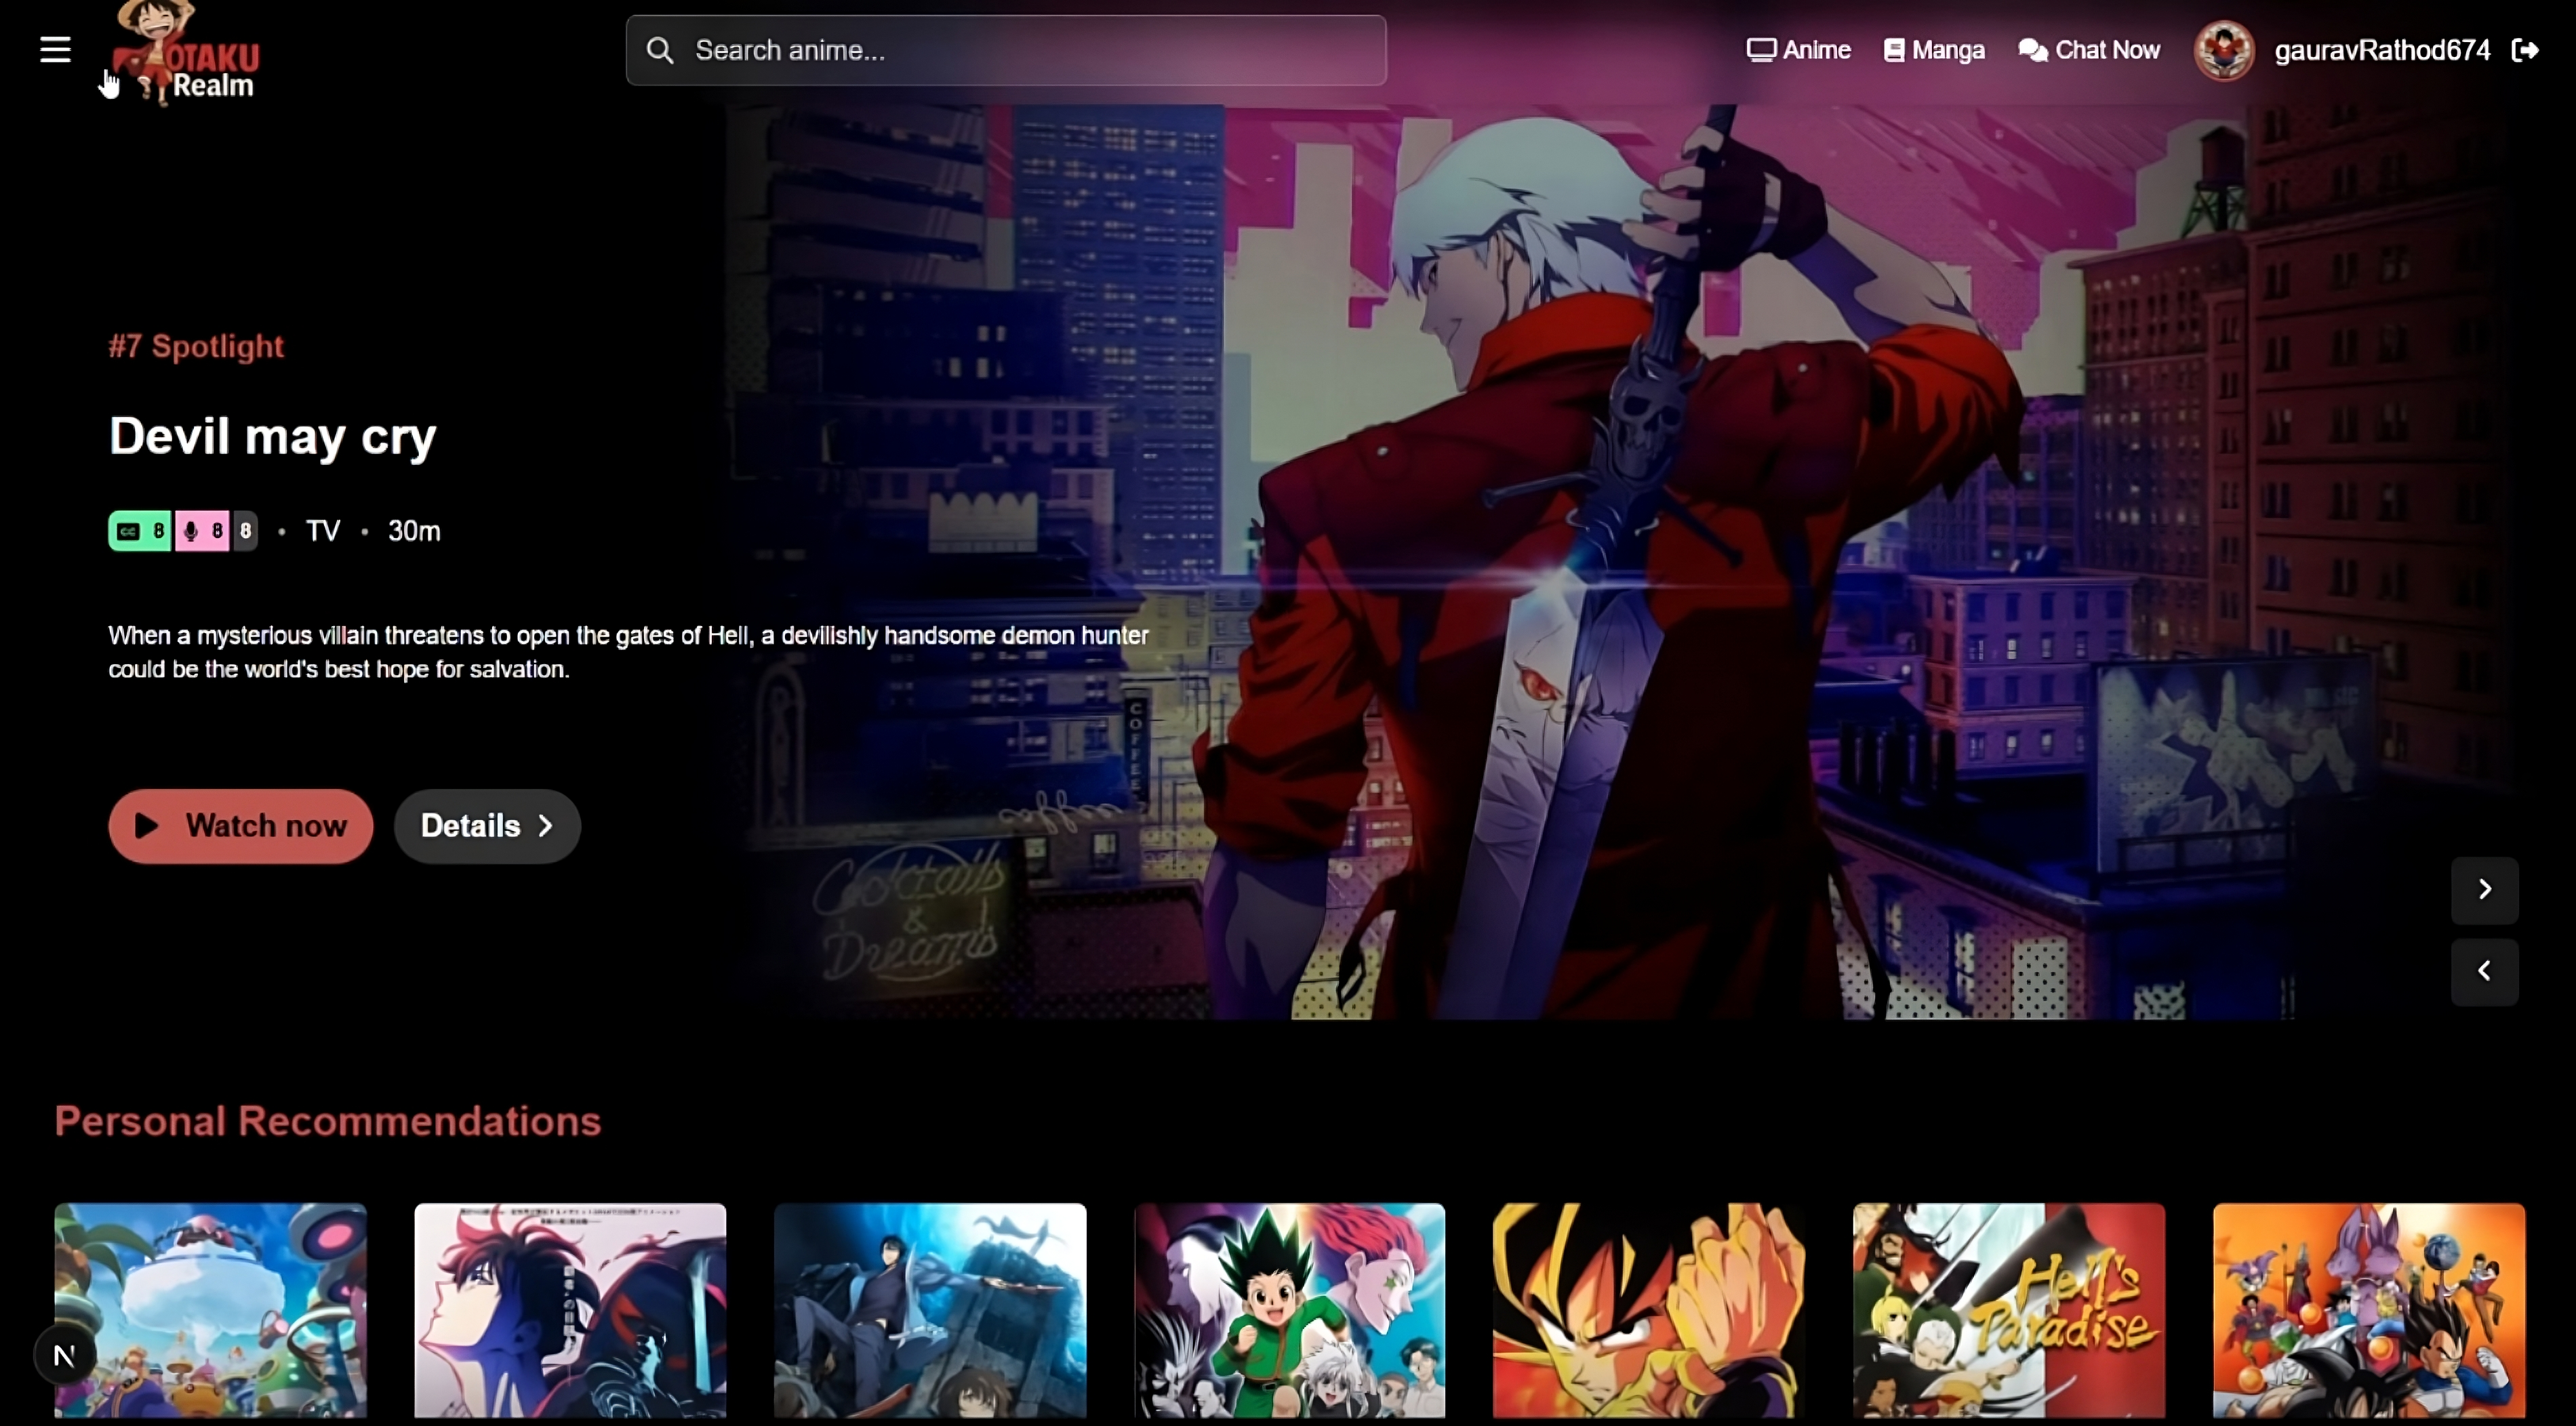Open the Manga menu item

pyautogui.click(x=1934, y=50)
